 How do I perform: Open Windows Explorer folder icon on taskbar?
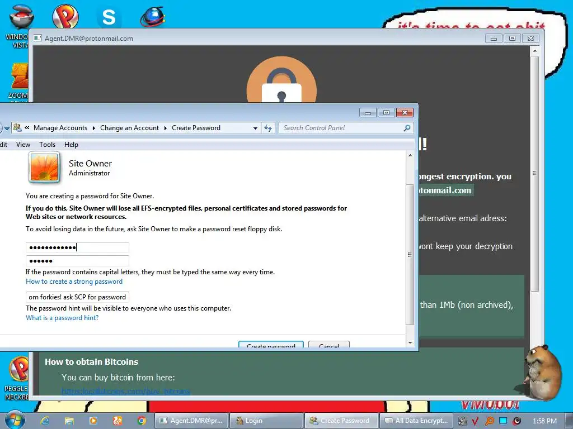tap(69, 421)
